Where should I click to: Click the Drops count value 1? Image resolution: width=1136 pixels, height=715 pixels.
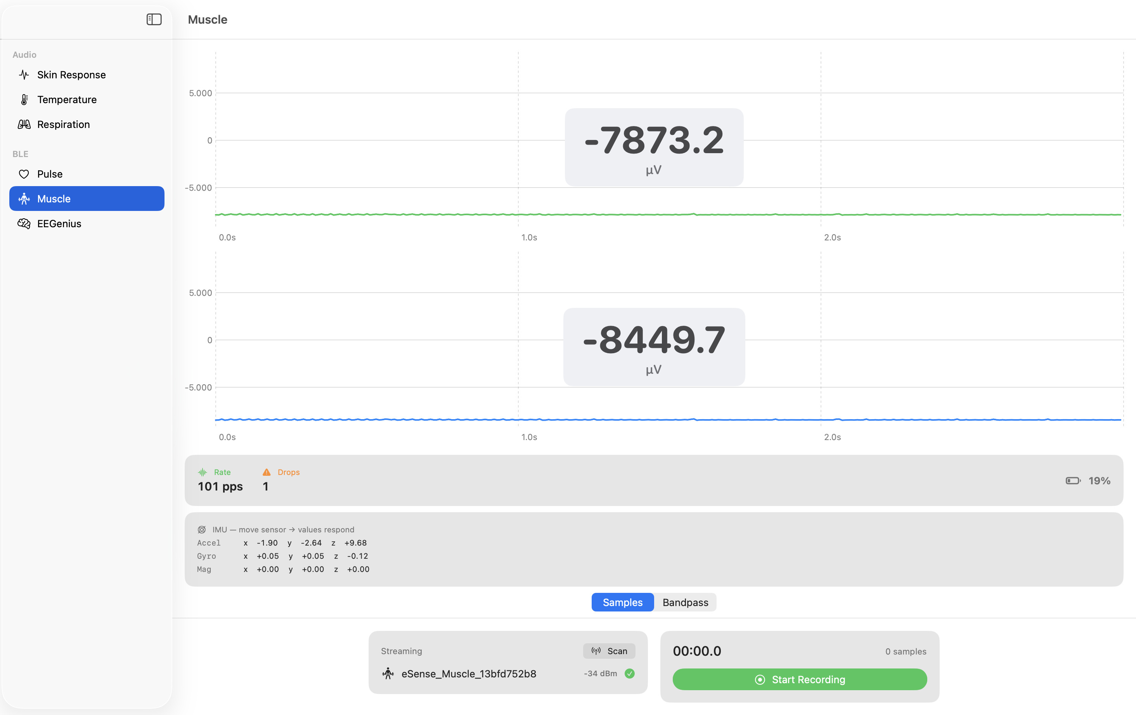[266, 486]
